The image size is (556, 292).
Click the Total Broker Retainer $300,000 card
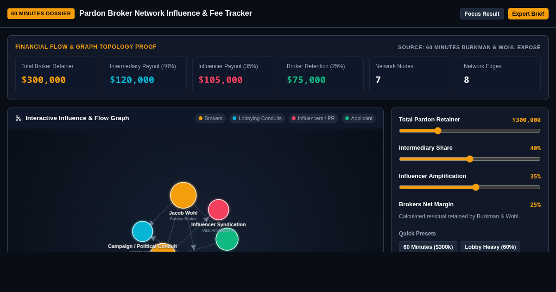click(57, 74)
